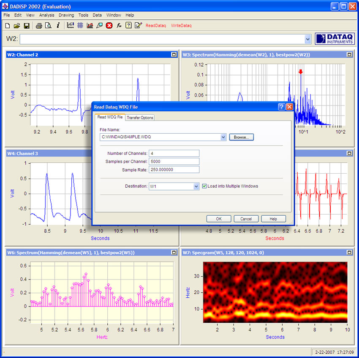Click the red arrow marker in W3 spectrum

click(301, 72)
